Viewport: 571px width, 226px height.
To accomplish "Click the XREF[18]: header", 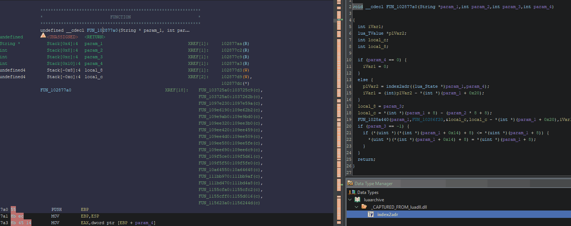I will [x=176, y=90].
